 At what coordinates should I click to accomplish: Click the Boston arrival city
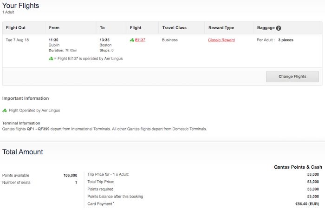pos(105,45)
